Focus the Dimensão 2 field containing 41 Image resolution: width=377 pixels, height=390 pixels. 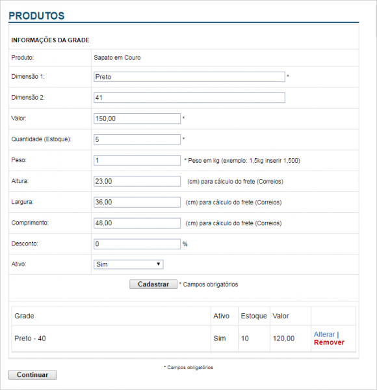[189, 98]
